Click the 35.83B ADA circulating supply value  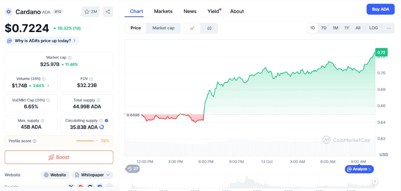tap(84, 127)
